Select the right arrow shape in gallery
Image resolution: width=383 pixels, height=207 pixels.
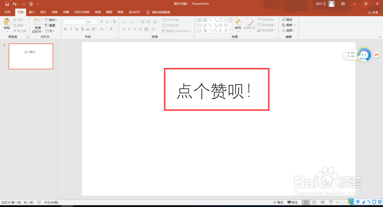[x=221, y=25]
